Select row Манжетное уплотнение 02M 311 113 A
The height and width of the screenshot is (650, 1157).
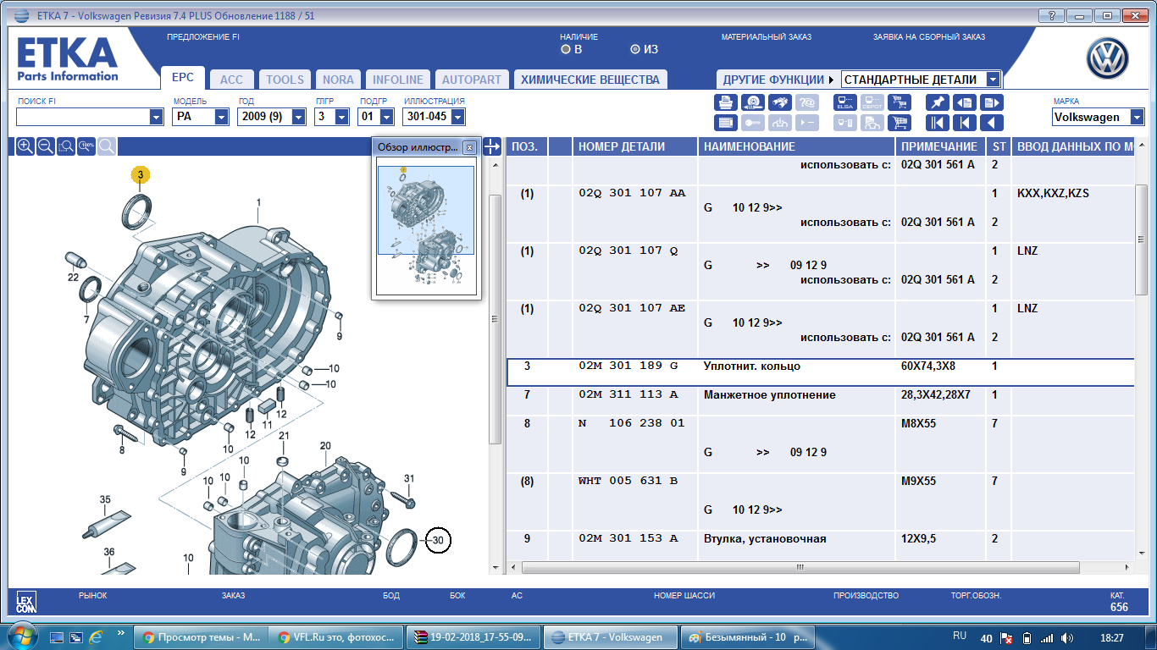click(820, 400)
